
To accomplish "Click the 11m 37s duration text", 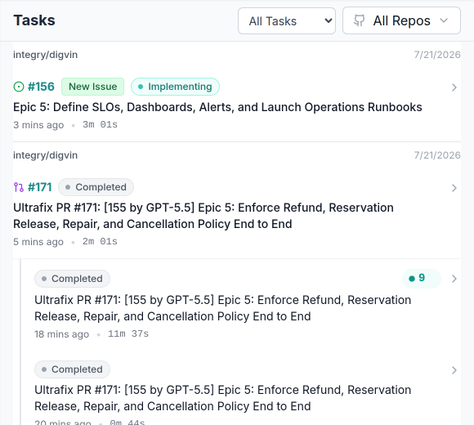I will (128, 334).
